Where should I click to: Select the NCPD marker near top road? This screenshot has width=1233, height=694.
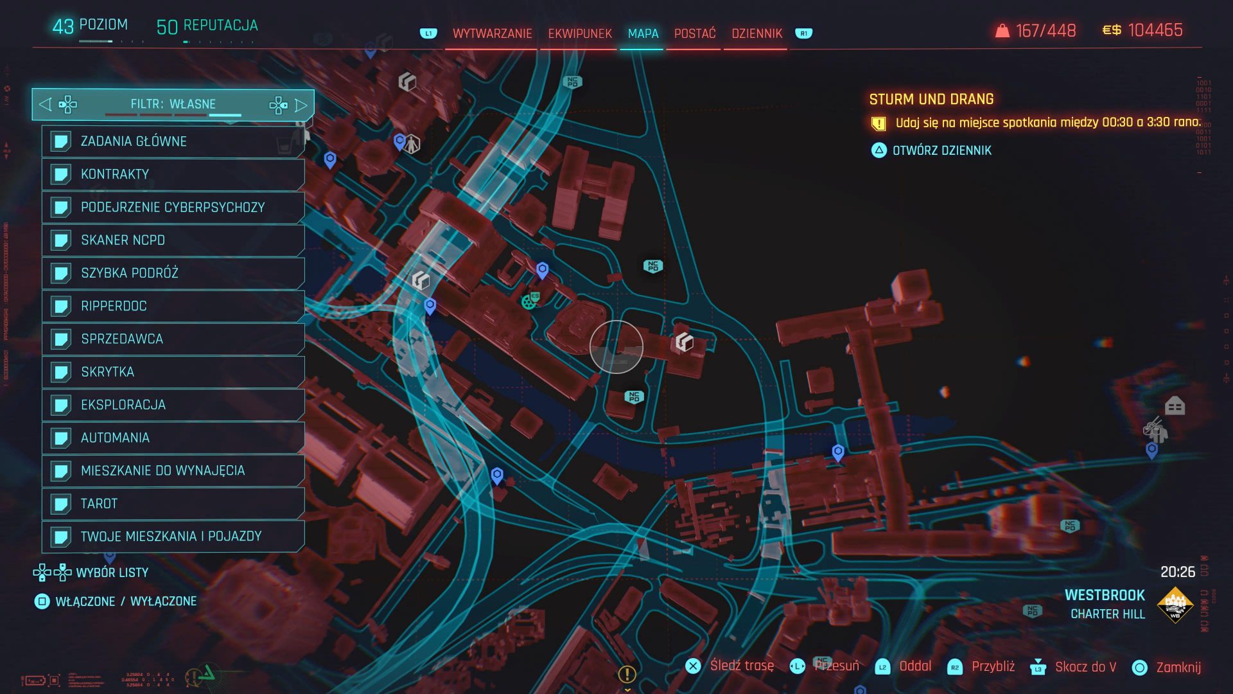(x=572, y=82)
